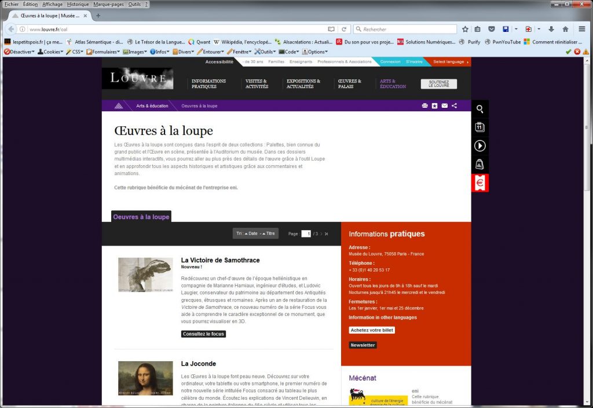Image resolution: width=593 pixels, height=408 pixels.
Task: Sort the list by Titre
Action: point(269,234)
